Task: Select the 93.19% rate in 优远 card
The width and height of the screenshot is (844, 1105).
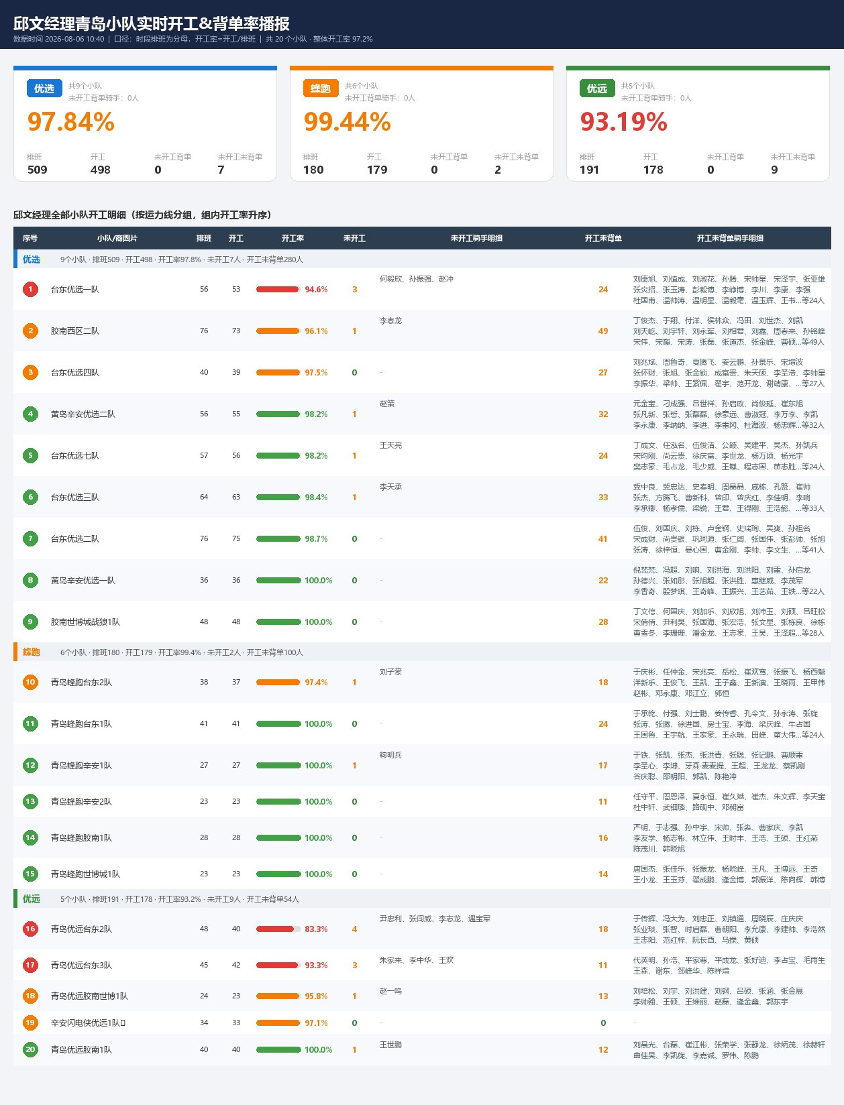Action: pyautogui.click(x=624, y=122)
